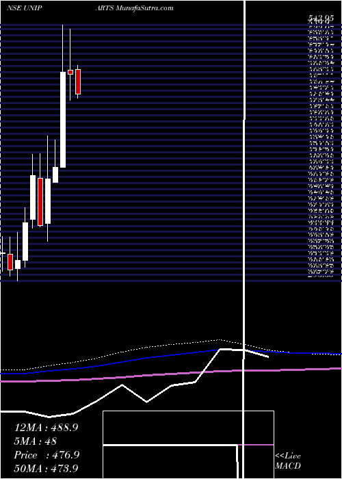Viewport: 342px width, 479px height.
Task: Click the small red candlestick near the chart top
Action: coord(70,72)
